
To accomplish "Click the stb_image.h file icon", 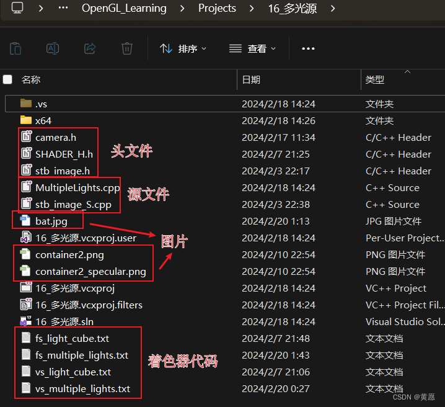I will pyautogui.click(x=27, y=170).
